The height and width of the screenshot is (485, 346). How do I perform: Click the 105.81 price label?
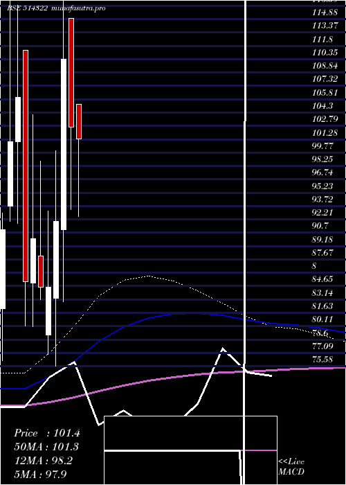(x=325, y=92)
